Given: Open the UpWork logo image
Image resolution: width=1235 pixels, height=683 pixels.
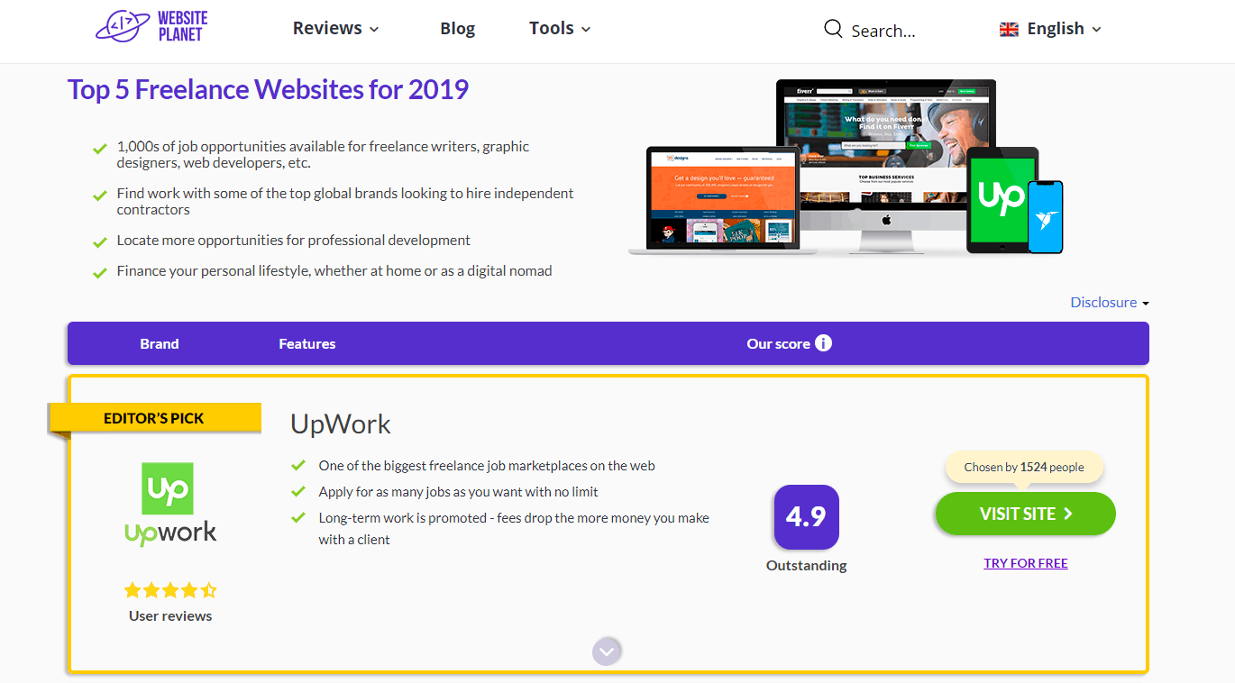Looking at the screenshot, I should 170,505.
